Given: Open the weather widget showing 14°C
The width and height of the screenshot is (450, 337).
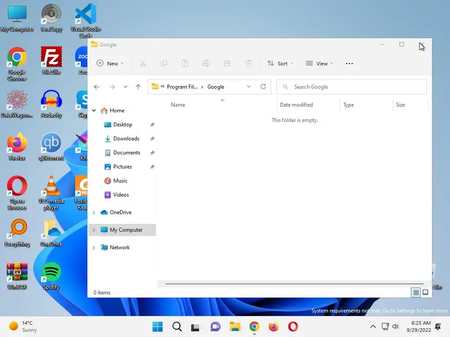Looking at the screenshot, I should point(23,326).
